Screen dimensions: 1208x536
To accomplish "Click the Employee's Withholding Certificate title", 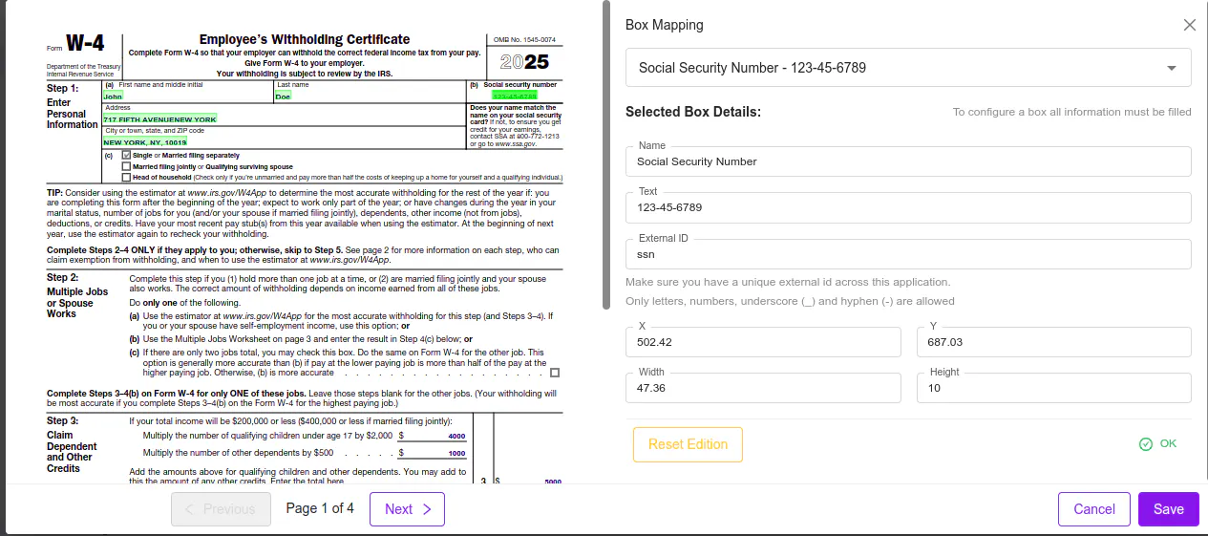I will (305, 39).
